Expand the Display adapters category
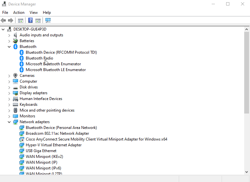This screenshot has height=182, width=250. (x=9, y=93)
